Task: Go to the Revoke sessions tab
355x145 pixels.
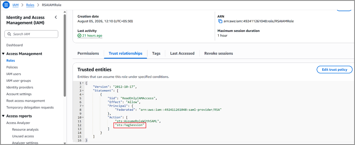Action: (218, 53)
